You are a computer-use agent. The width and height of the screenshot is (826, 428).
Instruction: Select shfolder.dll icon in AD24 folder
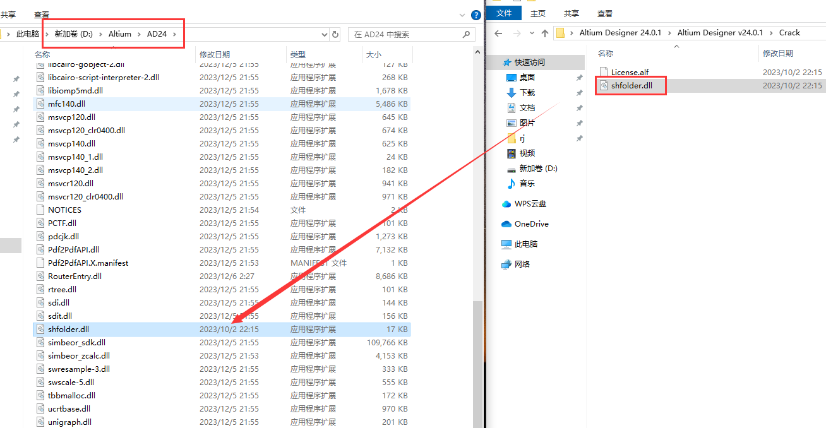40,329
